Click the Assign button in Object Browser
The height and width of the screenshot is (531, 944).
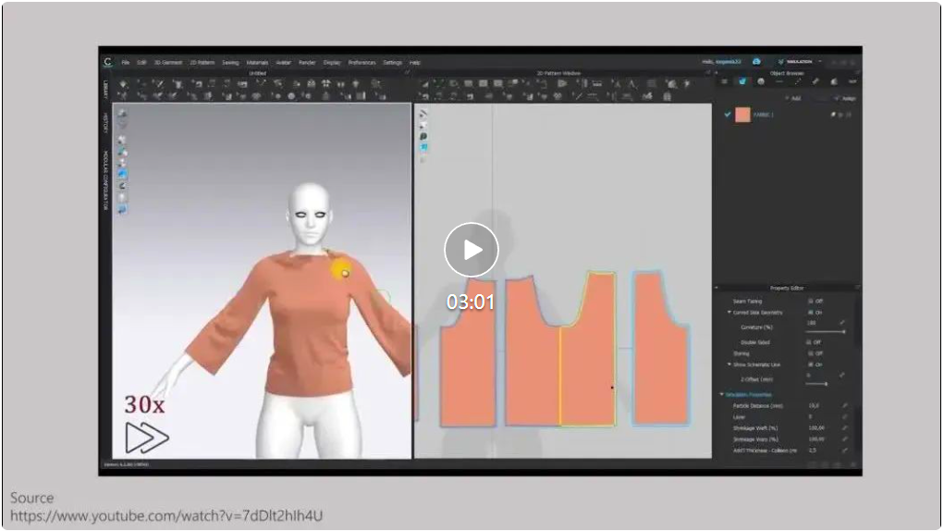[x=846, y=98]
